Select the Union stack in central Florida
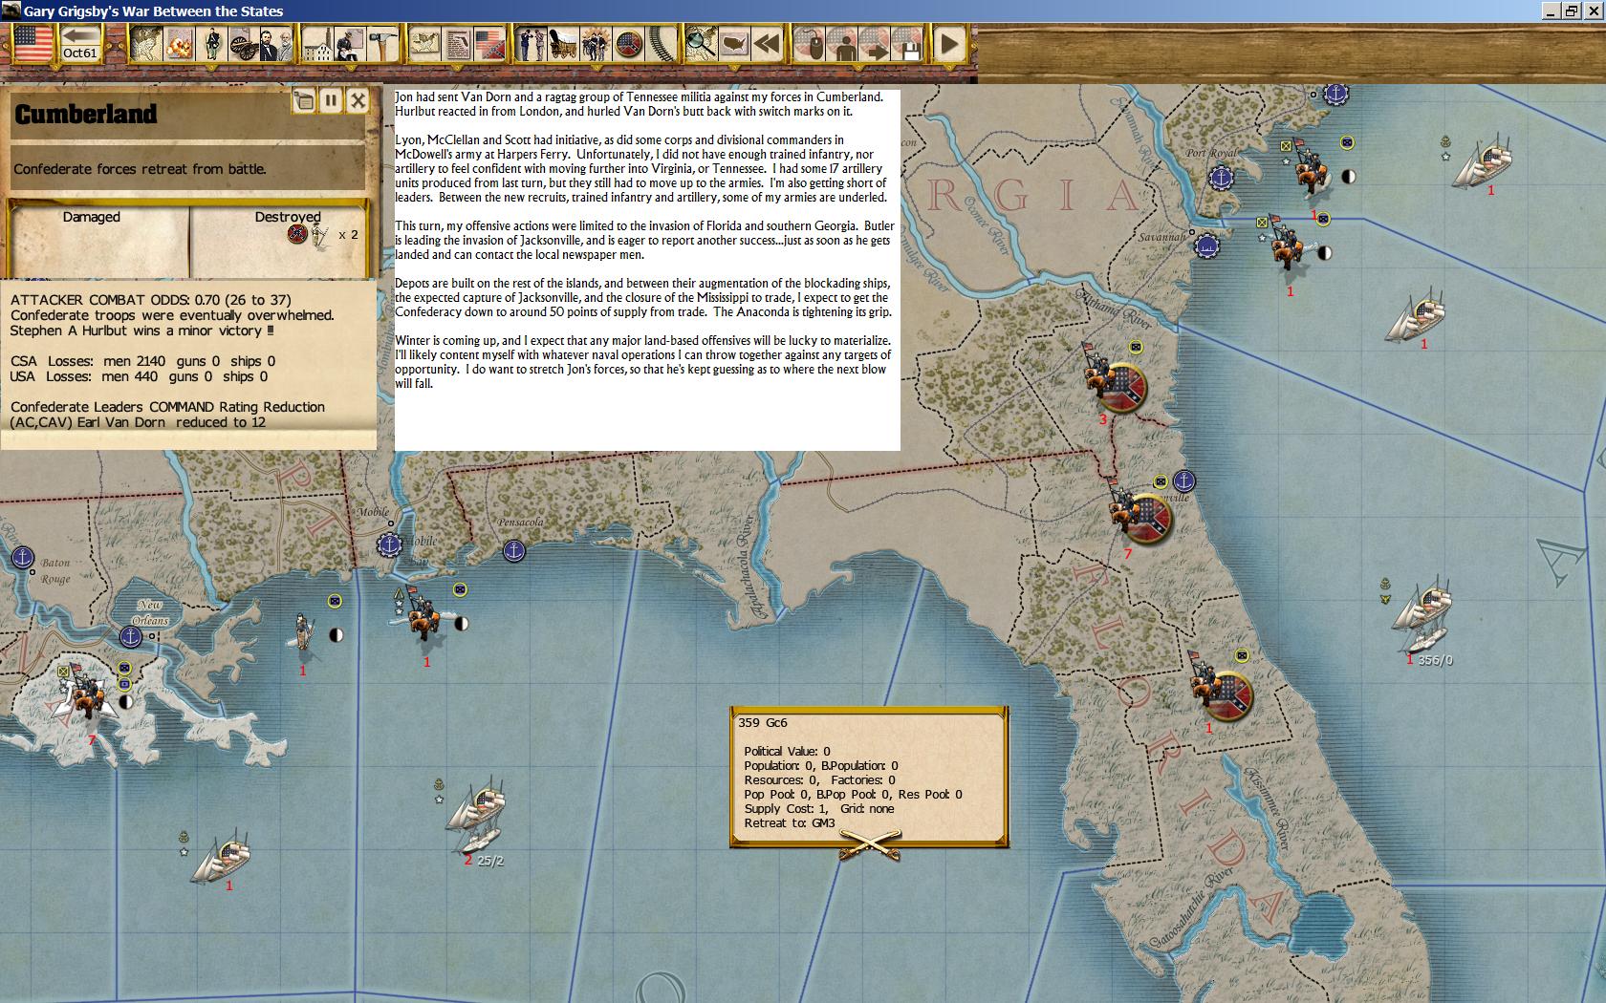Image resolution: width=1606 pixels, height=1003 pixels. (1221, 690)
